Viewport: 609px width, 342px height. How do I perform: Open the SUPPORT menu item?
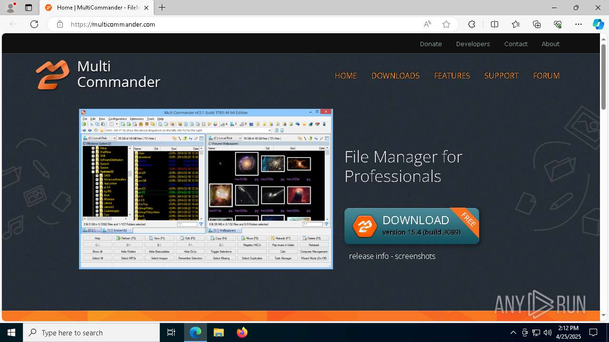coord(501,76)
